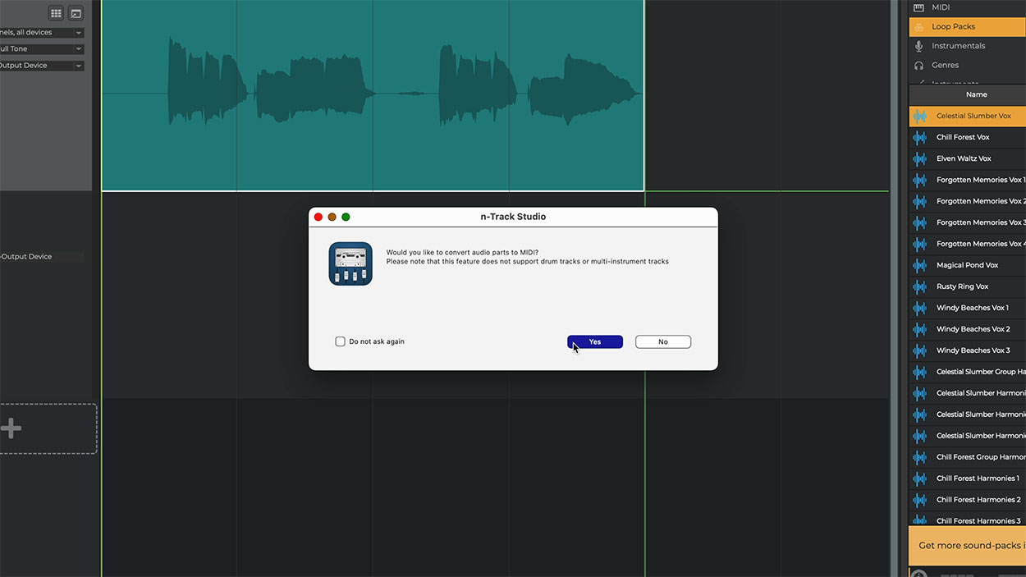The width and height of the screenshot is (1026, 577).
Task: Click the Get more sound-packs banner
Action: click(969, 545)
